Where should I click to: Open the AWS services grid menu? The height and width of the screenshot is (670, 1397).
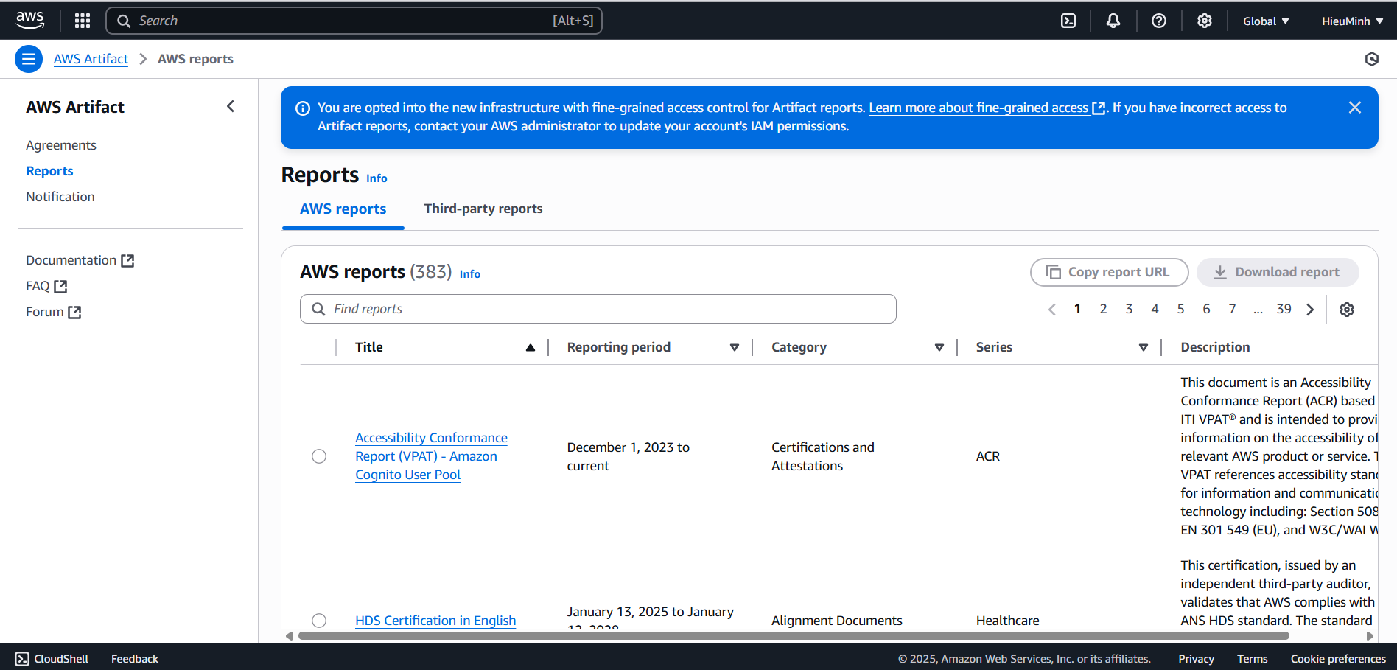[x=83, y=21]
